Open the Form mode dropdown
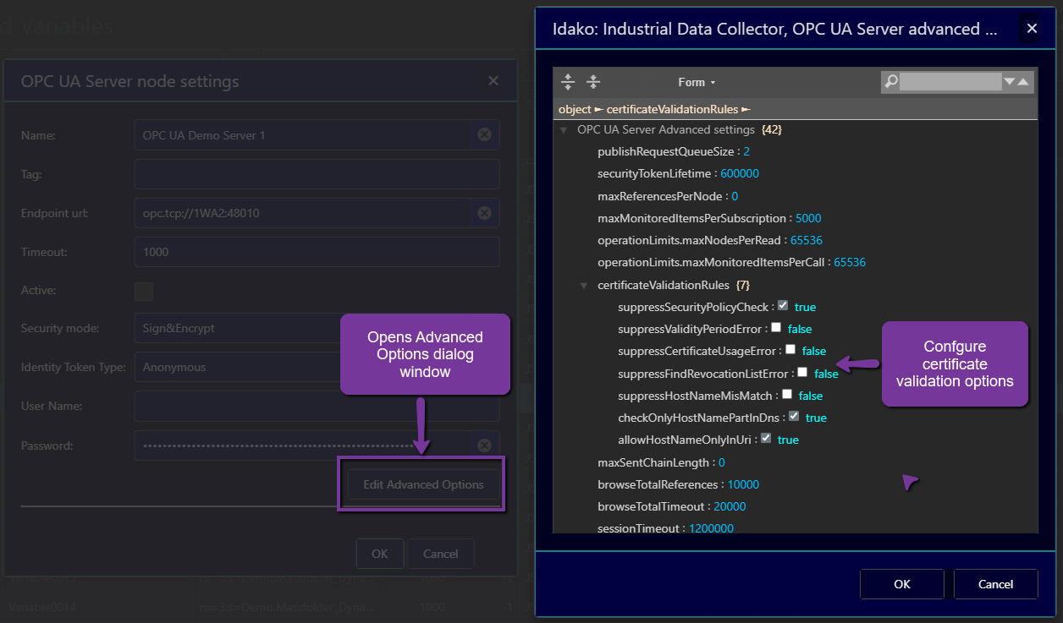The height and width of the screenshot is (623, 1063). (697, 82)
